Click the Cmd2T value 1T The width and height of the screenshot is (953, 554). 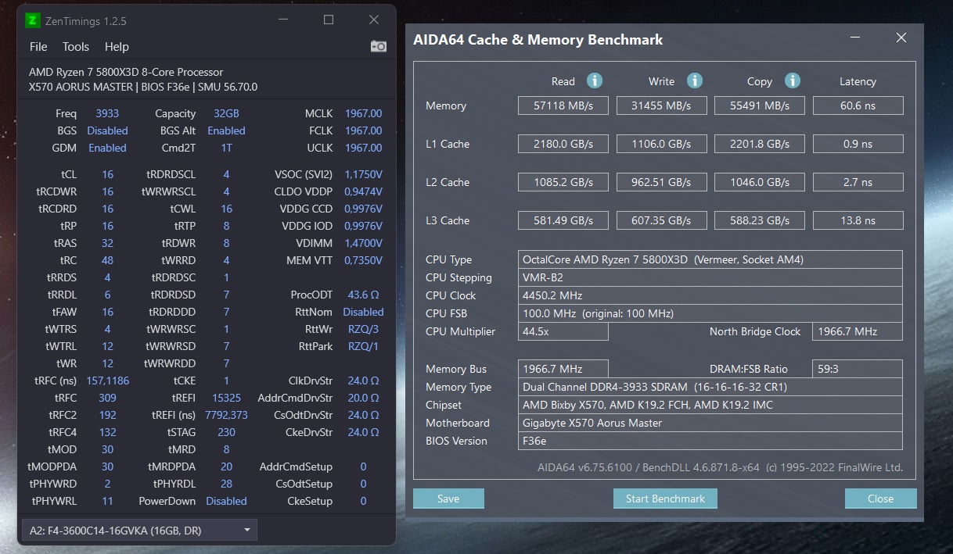(x=226, y=148)
